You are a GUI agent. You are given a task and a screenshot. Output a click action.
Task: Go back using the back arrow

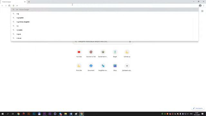(x=2, y=6)
